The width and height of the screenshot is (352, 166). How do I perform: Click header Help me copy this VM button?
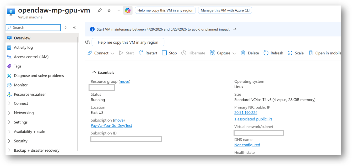click(x=165, y=10)
